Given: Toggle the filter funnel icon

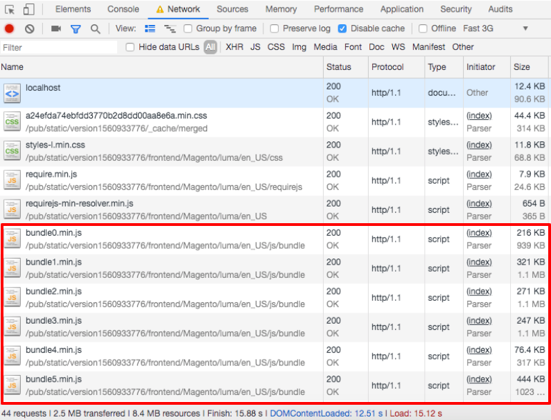Looking at the screenshot, I should click(76, 28).
